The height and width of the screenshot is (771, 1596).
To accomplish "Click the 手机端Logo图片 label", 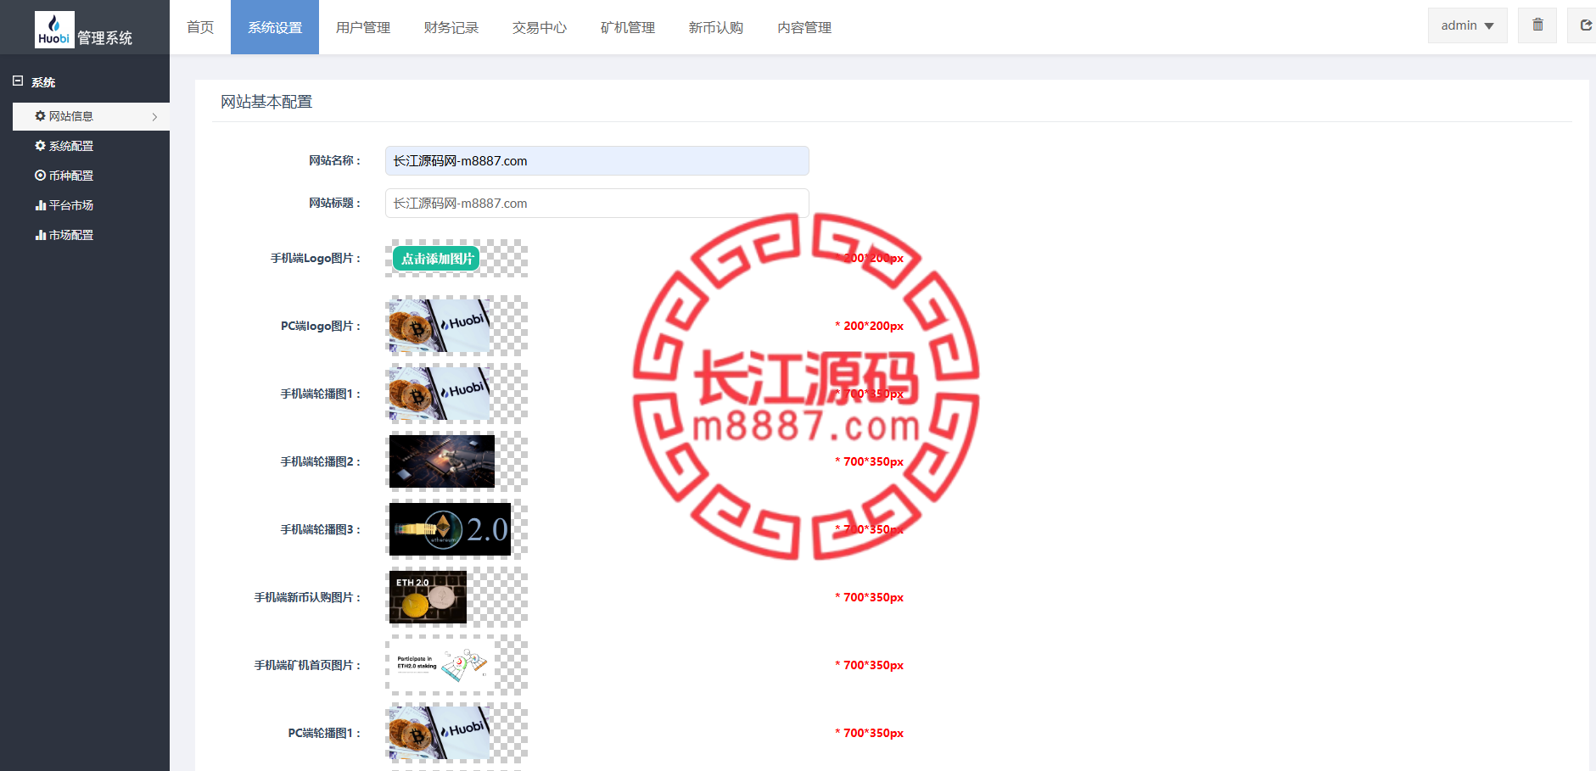I will coord(316,258).
